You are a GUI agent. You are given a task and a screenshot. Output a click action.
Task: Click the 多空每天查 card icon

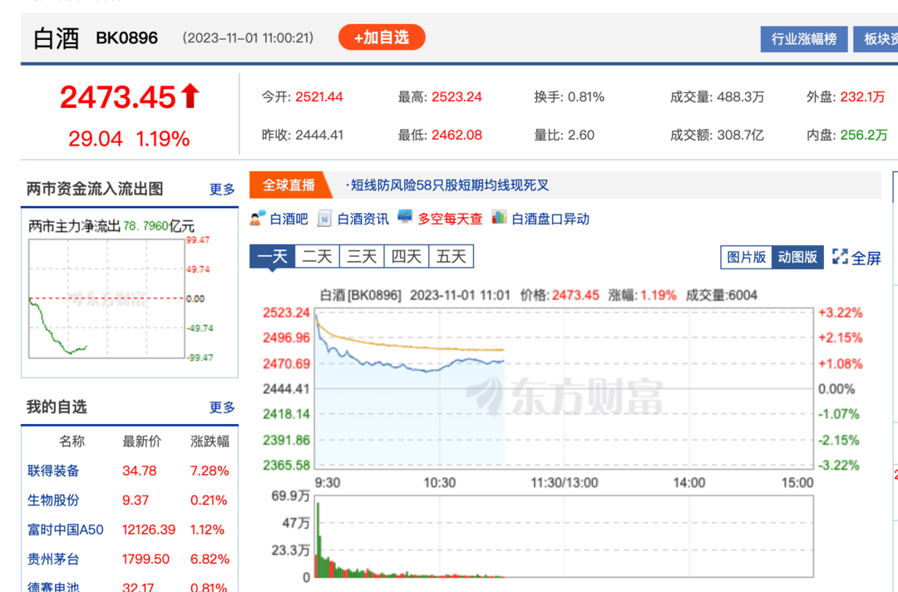click(405, 217)
